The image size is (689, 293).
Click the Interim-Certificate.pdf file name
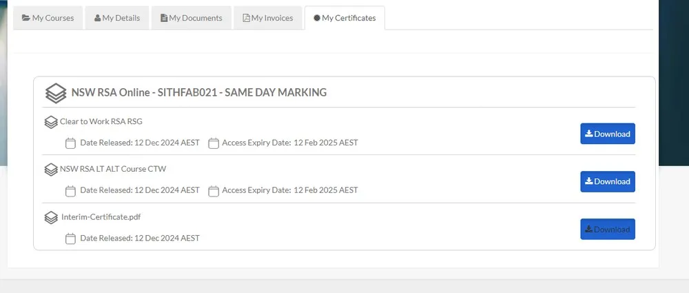[x=101, y=217]
